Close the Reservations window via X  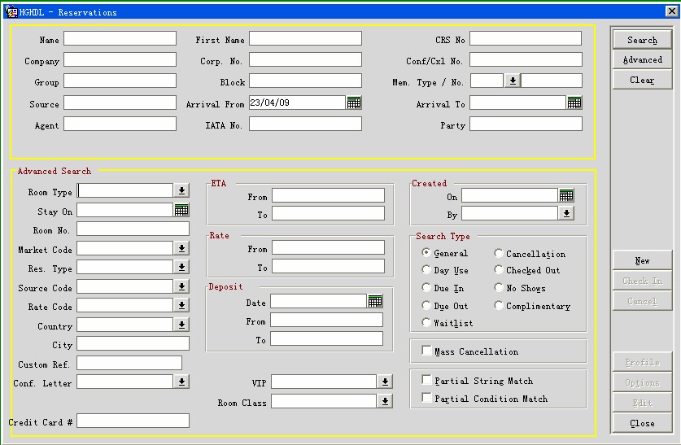671,11
